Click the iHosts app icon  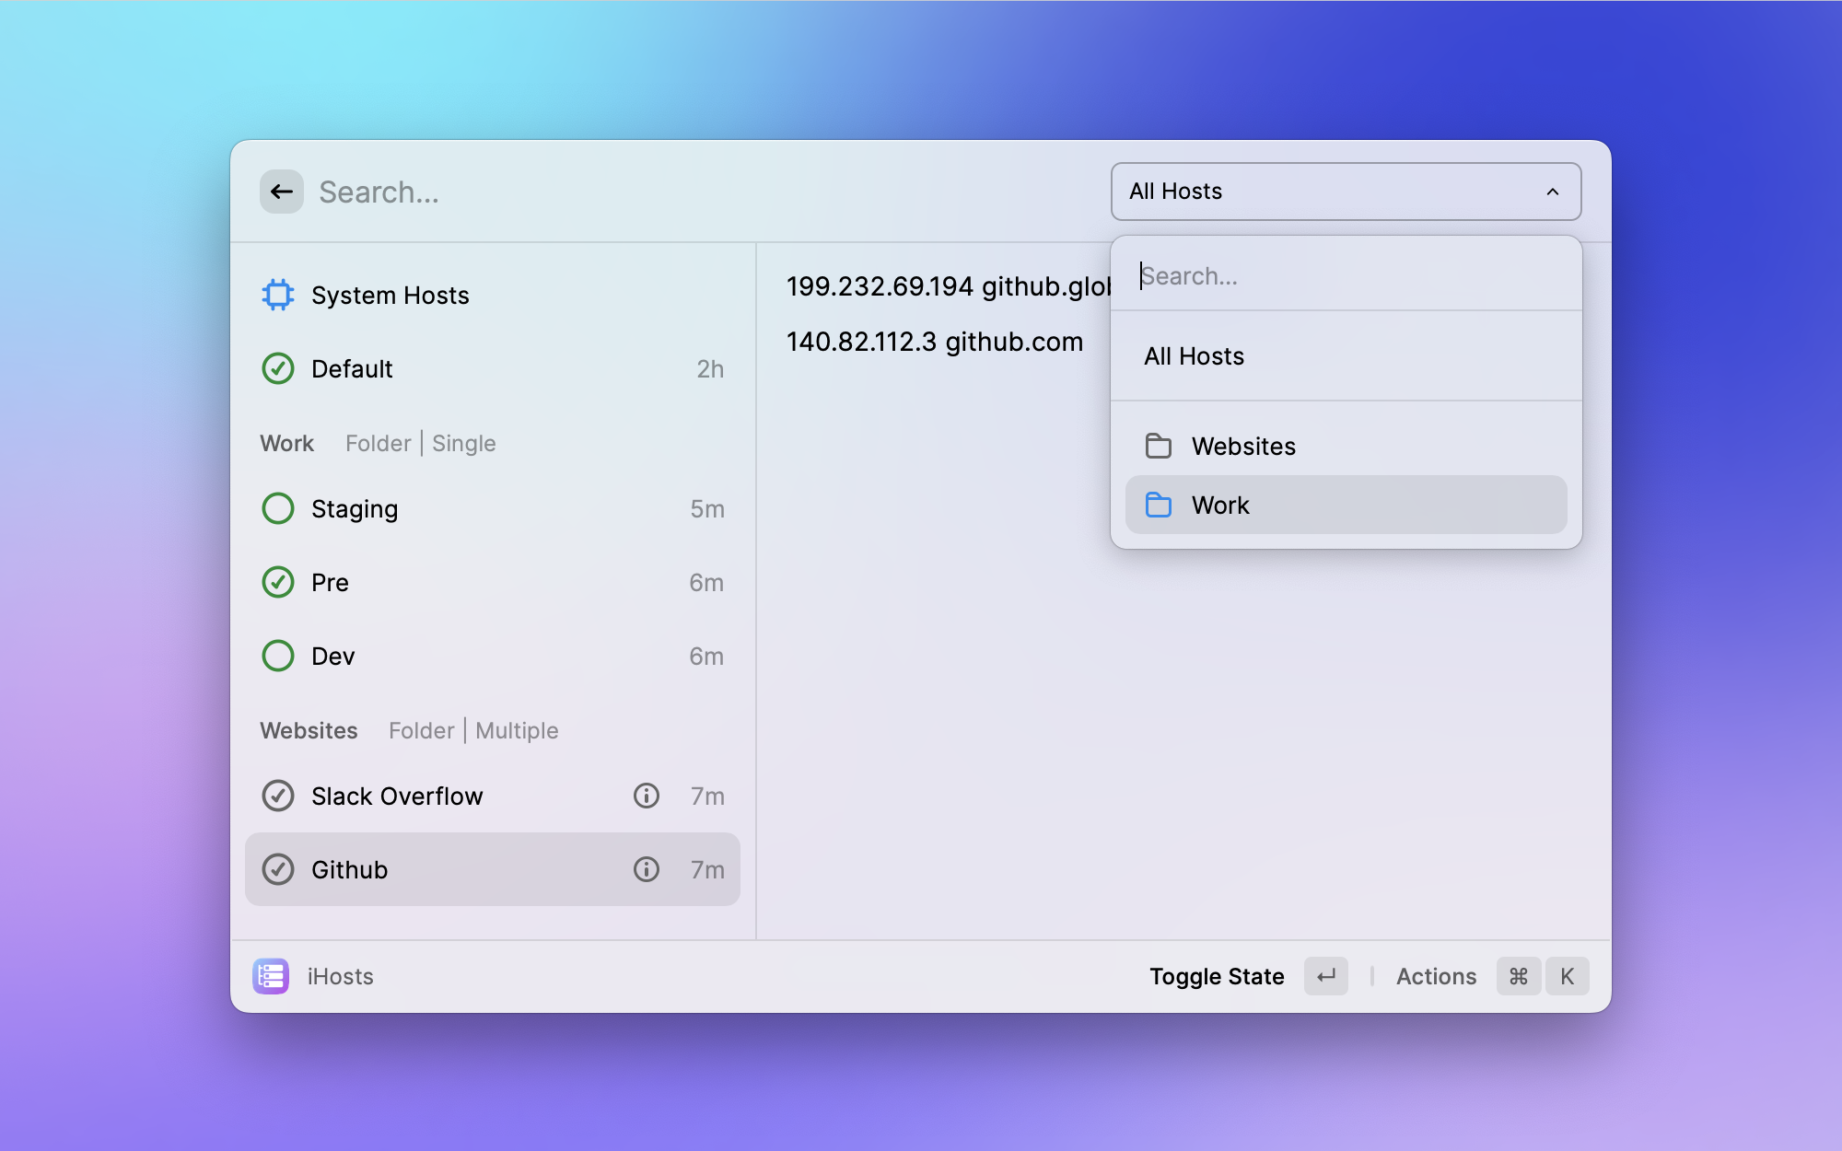click(271, 976)
